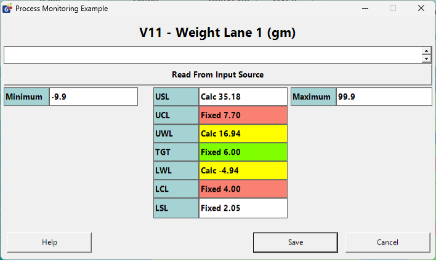Click the TGT label cell

pos(176,152)
